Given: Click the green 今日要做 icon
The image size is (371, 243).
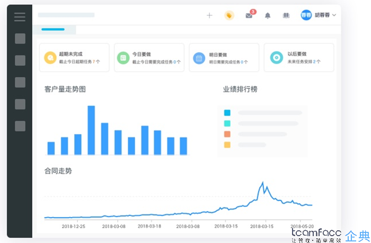Looking at the screenshot, I should pos(123,58).
